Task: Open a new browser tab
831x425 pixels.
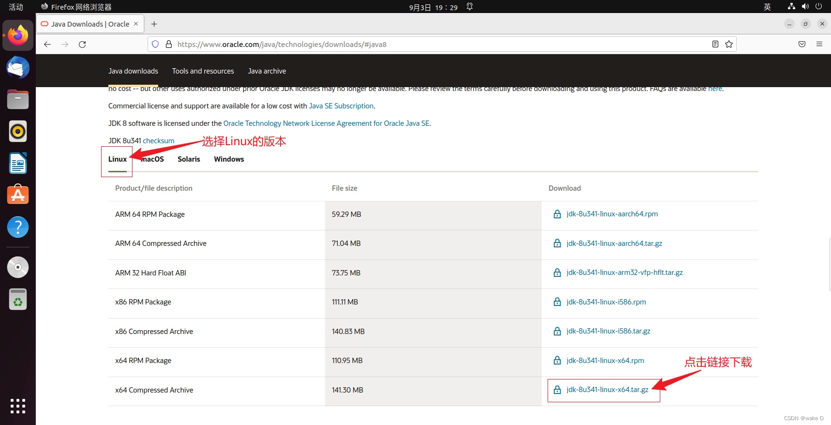Action: pyautogui.click(x=154, y=24)
